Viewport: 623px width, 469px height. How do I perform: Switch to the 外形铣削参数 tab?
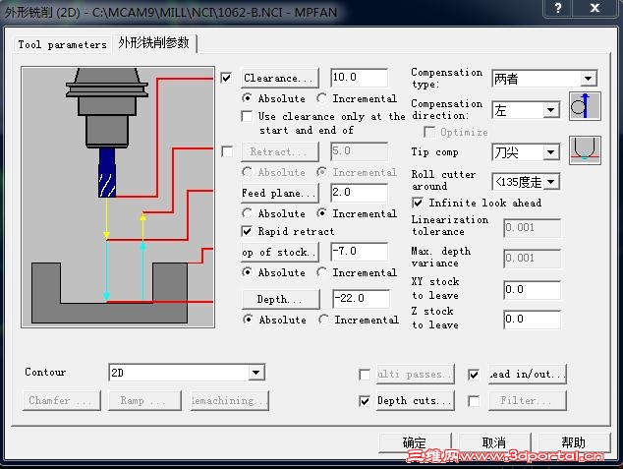click(153, 43)
